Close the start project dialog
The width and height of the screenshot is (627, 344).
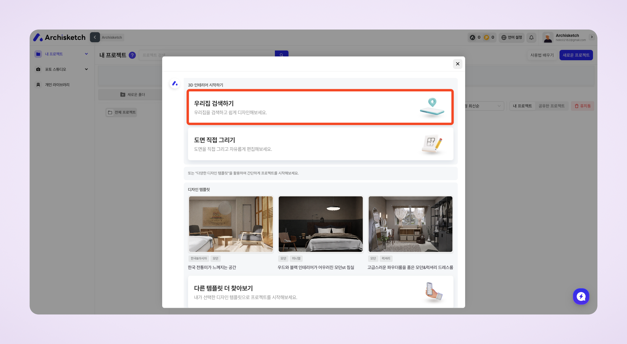[457, 64]
